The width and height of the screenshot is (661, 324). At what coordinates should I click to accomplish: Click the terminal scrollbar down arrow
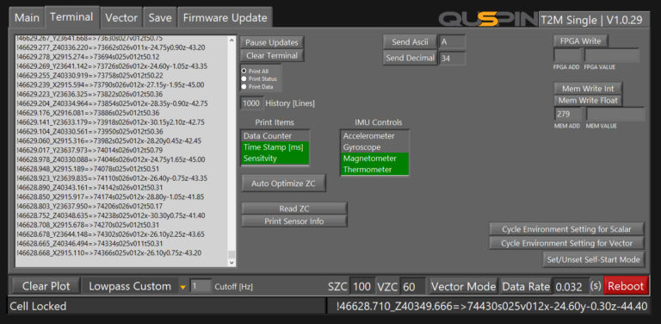231,263
